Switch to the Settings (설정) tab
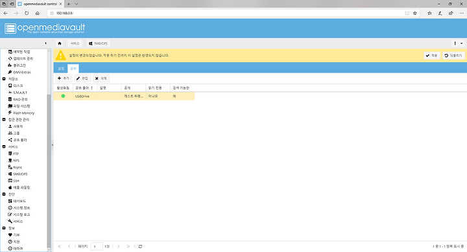467x252 pixels. point(61,69)
